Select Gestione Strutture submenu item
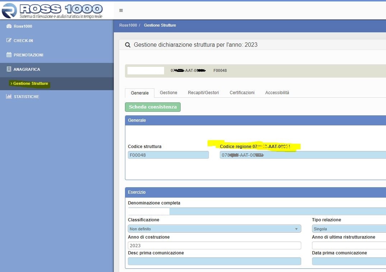The width and height of the screenshot is (386, 272). [31, 83]
